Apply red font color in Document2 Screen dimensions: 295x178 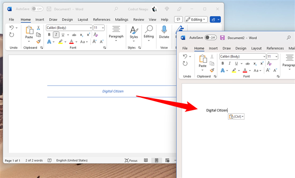245,71
